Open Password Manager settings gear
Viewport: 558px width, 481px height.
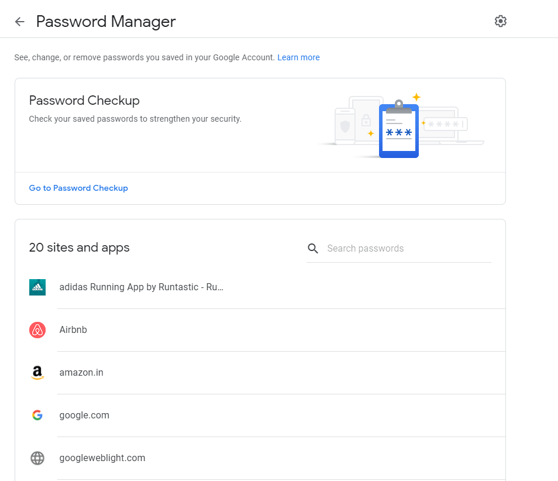[500, 20]
